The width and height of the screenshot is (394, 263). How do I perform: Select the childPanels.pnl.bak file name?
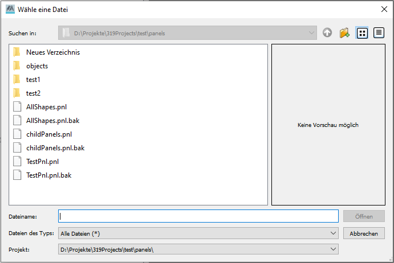(x=55, y=148)
